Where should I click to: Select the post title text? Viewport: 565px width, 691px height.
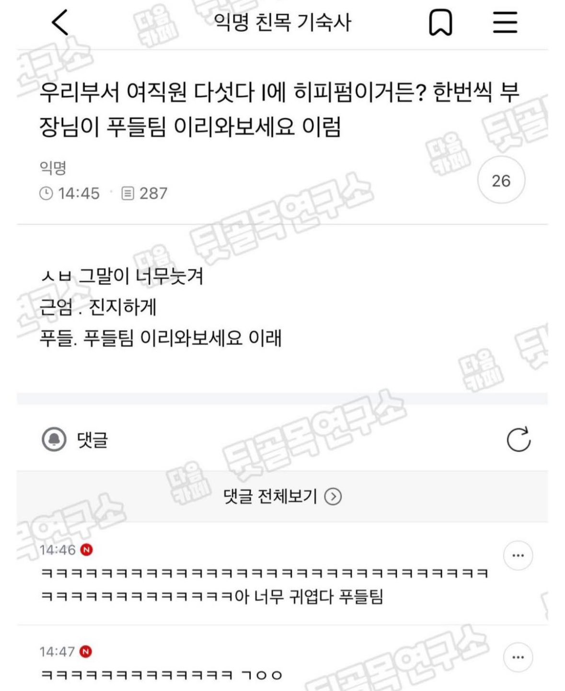pyautogui.click(x=279, y=109)
